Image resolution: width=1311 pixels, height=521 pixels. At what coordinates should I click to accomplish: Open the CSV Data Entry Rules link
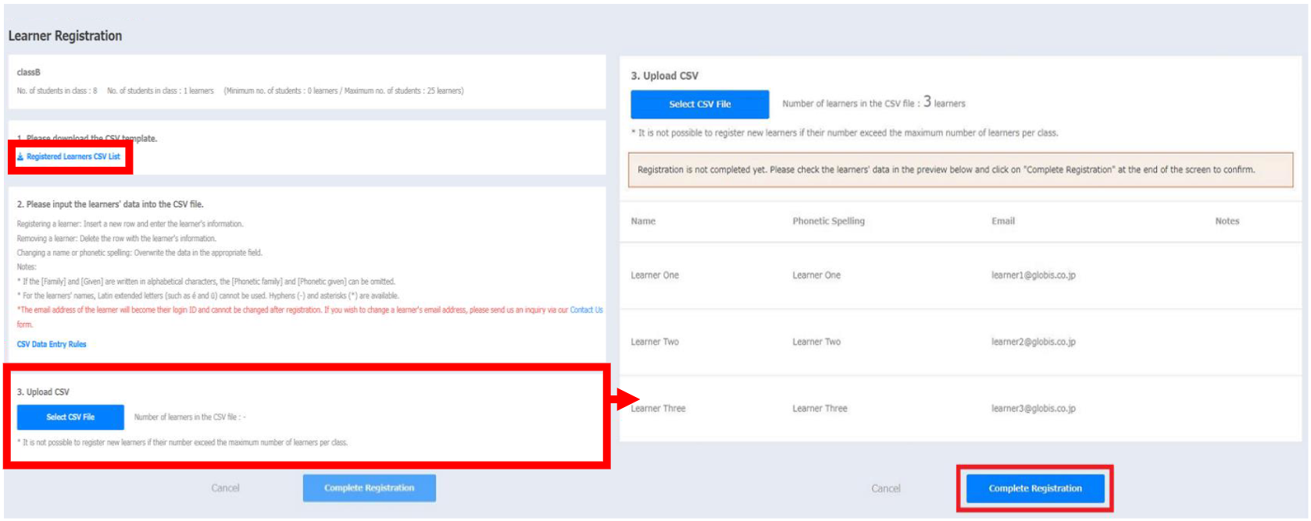point(52,344)
